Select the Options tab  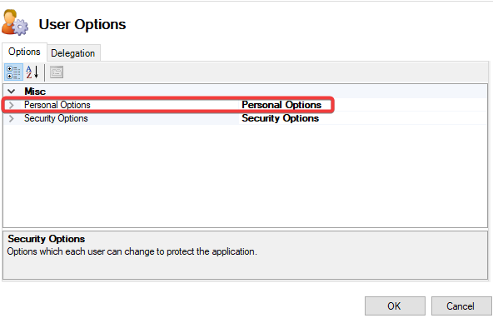pos(24,52)
